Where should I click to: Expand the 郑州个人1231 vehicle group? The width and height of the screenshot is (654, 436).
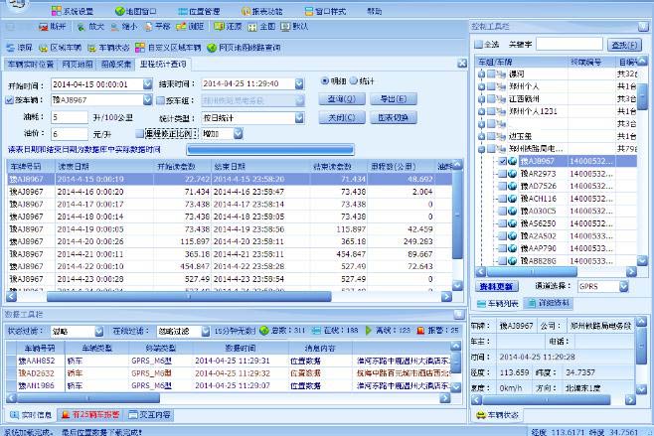tap(482, 111)
